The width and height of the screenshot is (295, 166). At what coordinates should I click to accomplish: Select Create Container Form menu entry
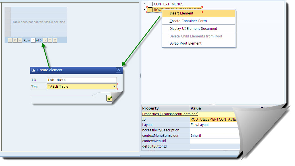pyautogui.click(x=189, y=21)
